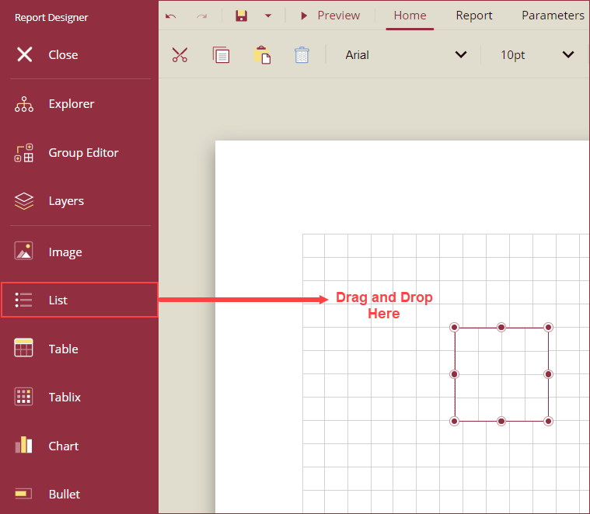Select the Chart report item icon
The width and height of the screenshot is (590, 514).
tap(23, 445)
